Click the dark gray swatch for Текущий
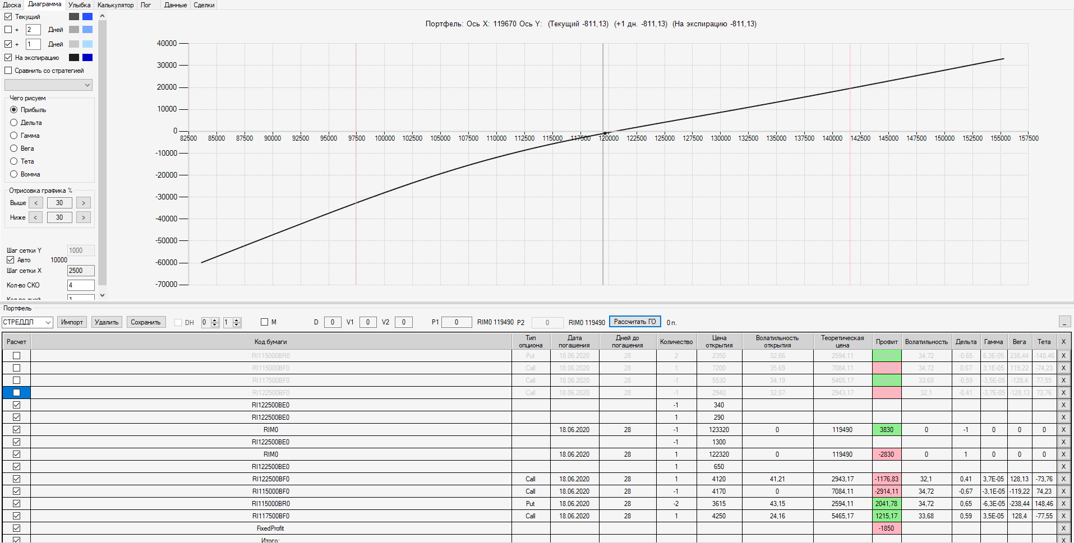Viewport: 1074px width, 543px height. point(74,17)
